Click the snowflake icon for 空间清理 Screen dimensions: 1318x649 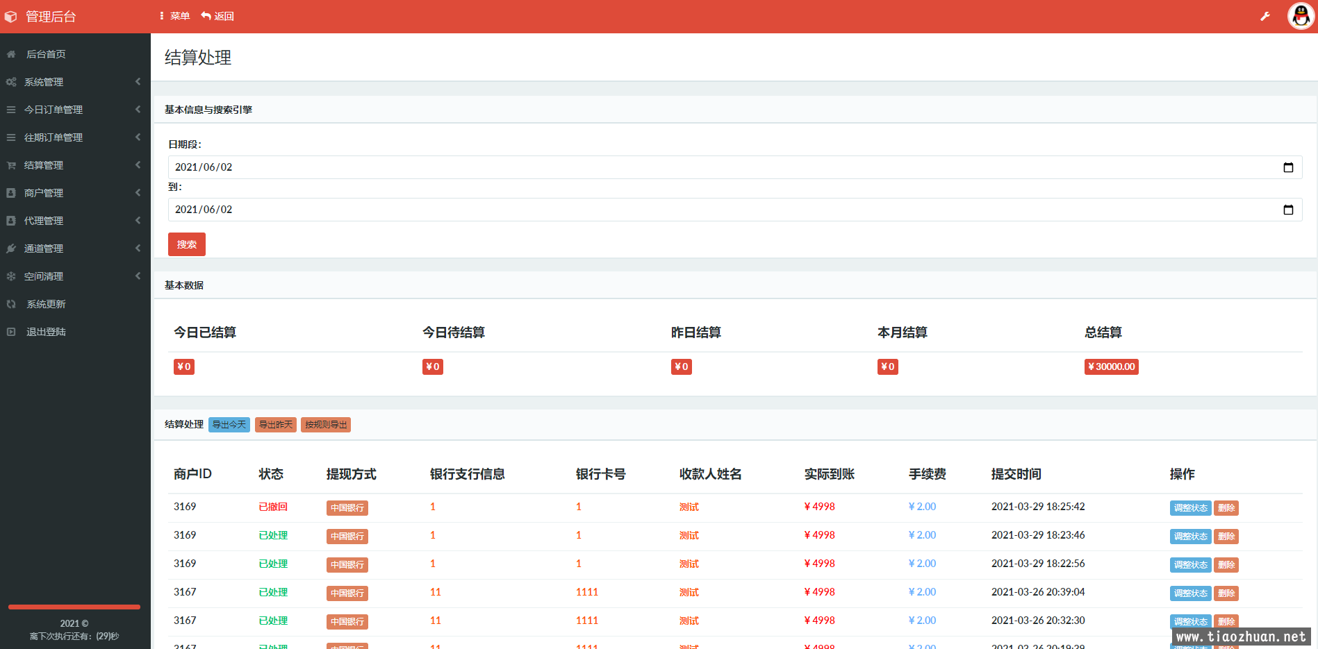click(11, 276)
